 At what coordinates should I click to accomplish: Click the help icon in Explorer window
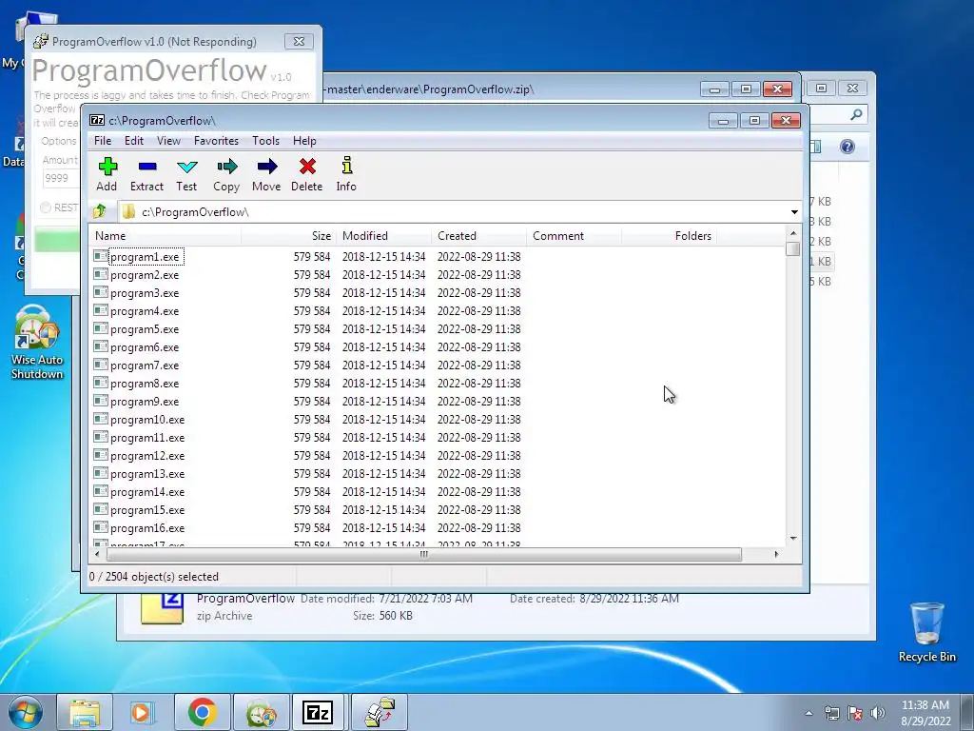(x=847, y=147)
